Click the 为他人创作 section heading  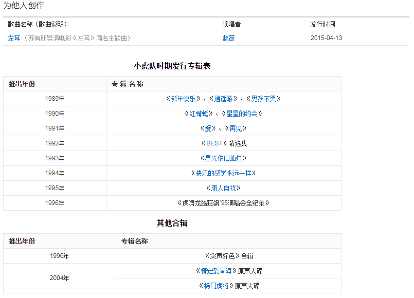pyautogui.click(x=24, y=6)
